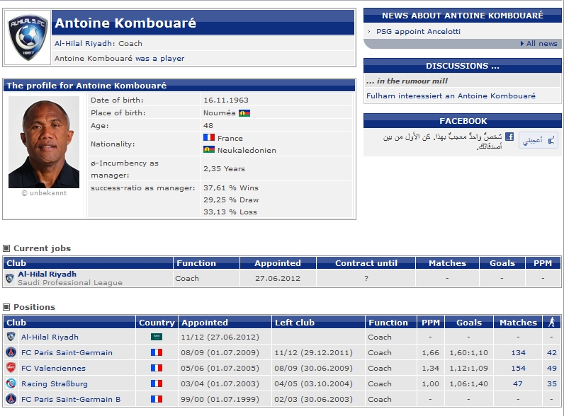Viewport: 564px width, 416px height.
Task: Click Al-Hilal crest icon in Current jobs table
Action: (x=10, y=279)
